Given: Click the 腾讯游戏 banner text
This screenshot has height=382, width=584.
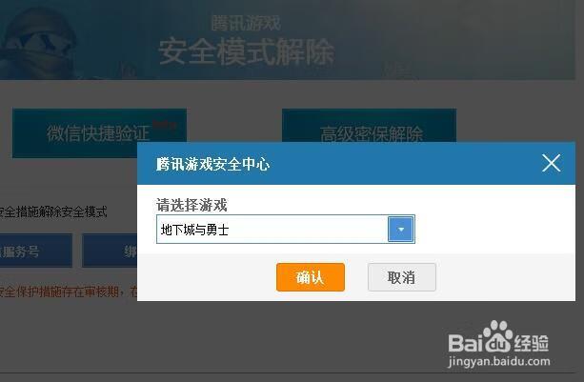Looking at the screenshot, I should click(246, 23).
